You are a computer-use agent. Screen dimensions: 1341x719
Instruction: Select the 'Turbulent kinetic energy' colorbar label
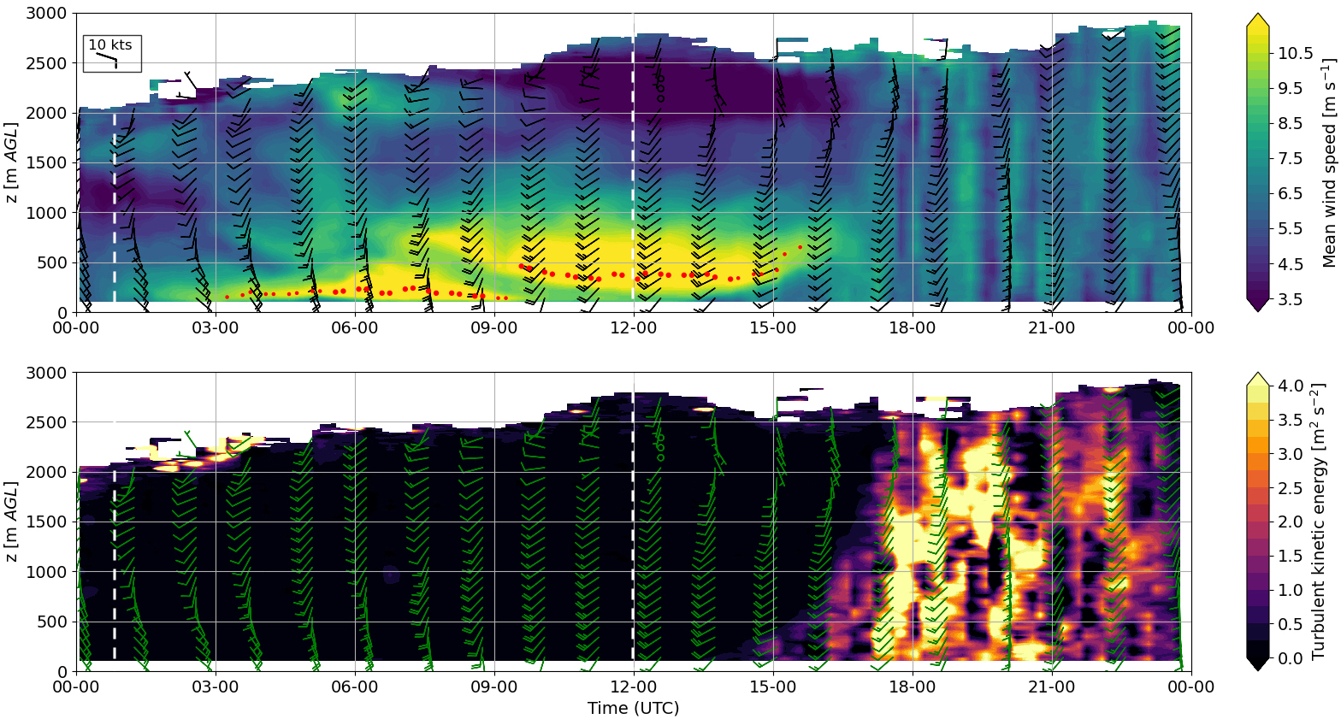[x=1318, y=522]
